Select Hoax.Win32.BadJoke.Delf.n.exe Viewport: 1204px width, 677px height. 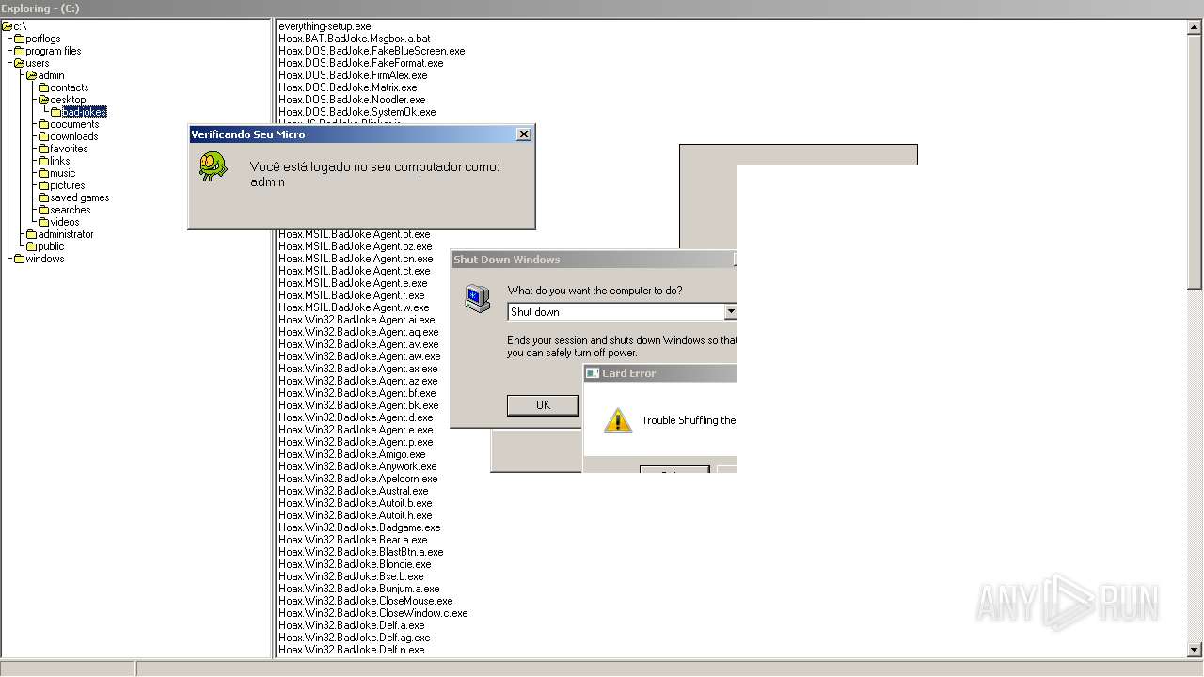tap(352, 650)
